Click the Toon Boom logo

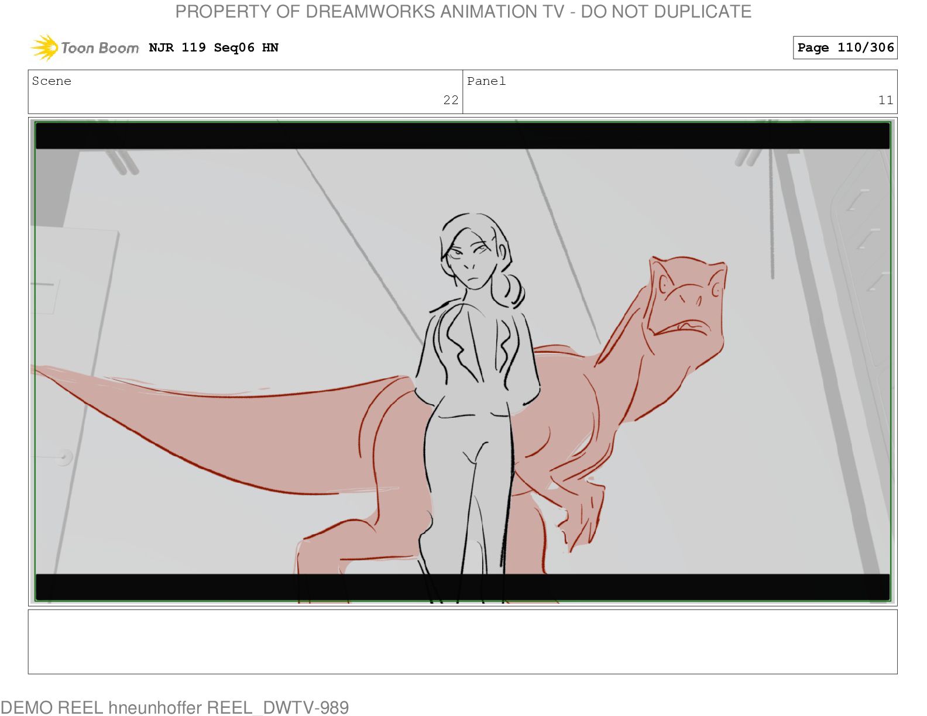[85, 47]
